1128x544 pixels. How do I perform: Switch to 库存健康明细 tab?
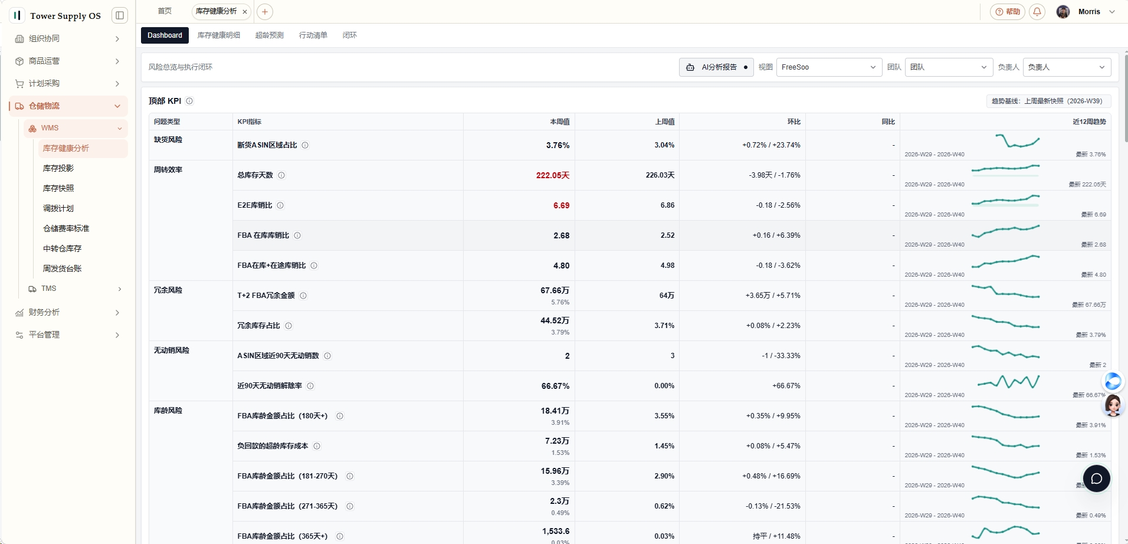tap(219, 35)
